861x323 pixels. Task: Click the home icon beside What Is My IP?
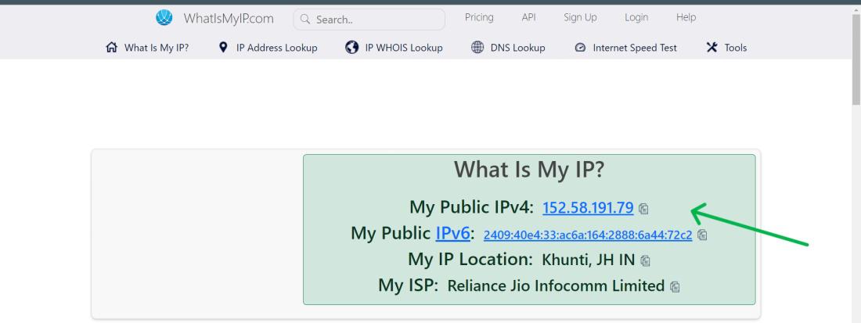pos(111,47)
